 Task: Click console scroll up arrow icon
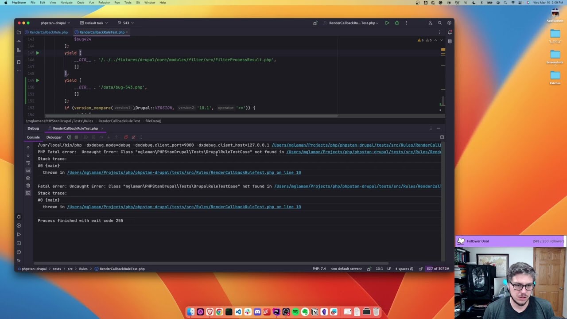tap(28, 148)
